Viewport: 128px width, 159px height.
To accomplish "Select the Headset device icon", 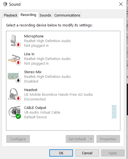I will (14, 94).
